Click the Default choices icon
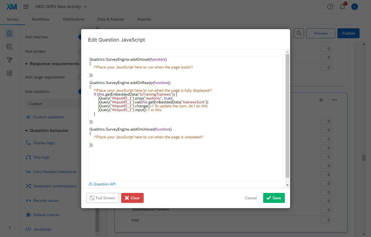The width and height of the screenshot is (371, 237). click(28, 215)
